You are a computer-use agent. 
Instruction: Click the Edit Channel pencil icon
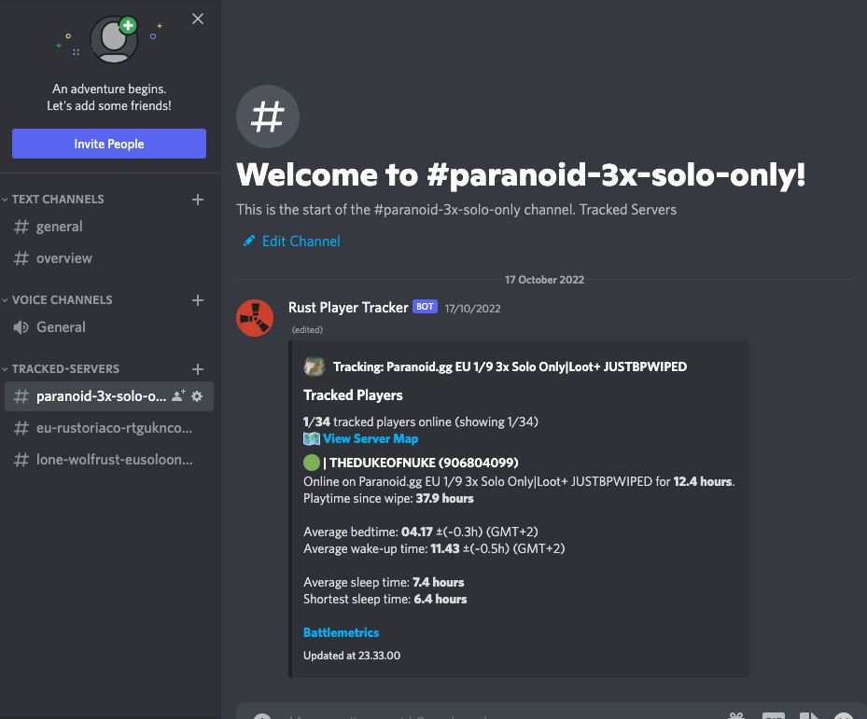tap(249, 241)
